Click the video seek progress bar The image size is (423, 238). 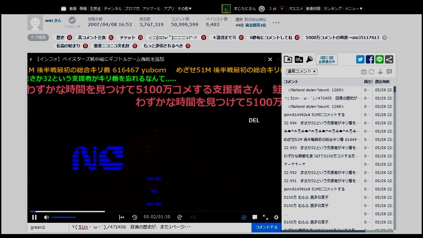click(154, 212)
